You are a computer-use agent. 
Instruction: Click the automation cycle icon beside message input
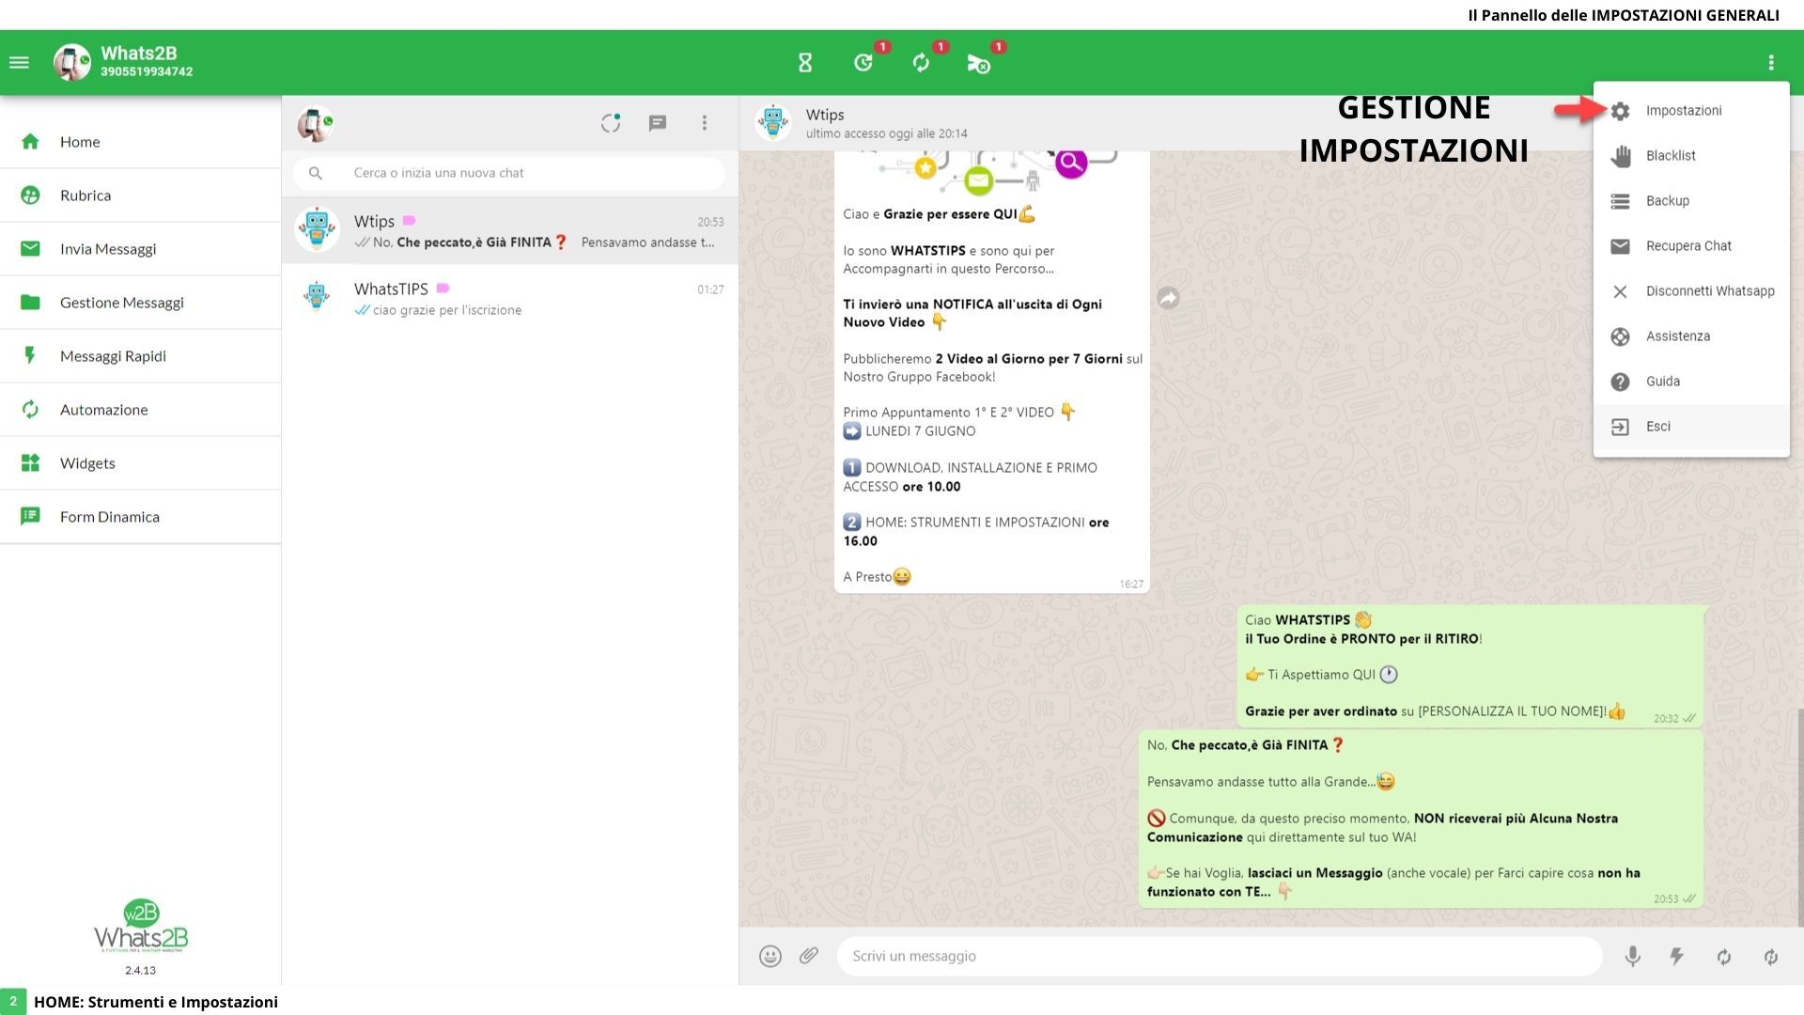[1724, 957]
